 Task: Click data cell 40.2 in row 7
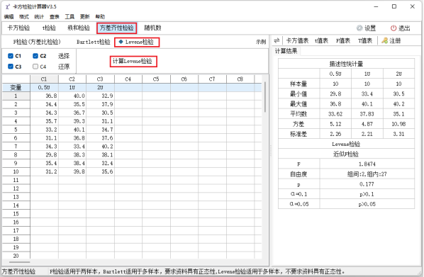coord(100,147)
